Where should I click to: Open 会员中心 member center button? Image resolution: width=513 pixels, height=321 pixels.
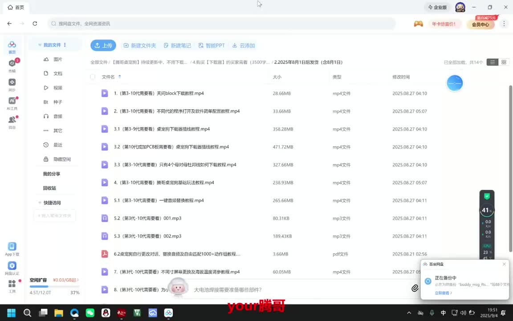click(x=480, y=24)
